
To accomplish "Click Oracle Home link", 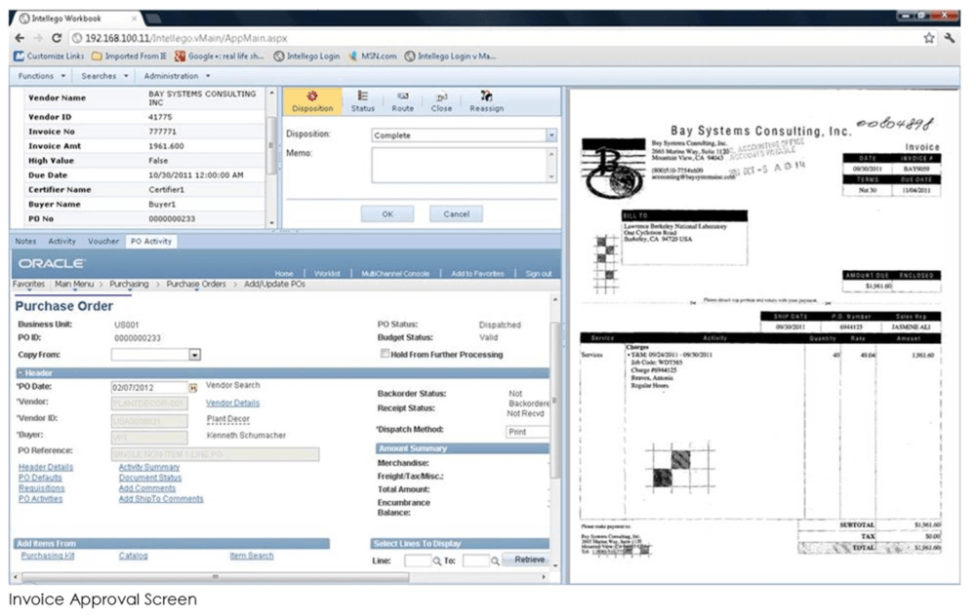I will [x=284, y=274].
